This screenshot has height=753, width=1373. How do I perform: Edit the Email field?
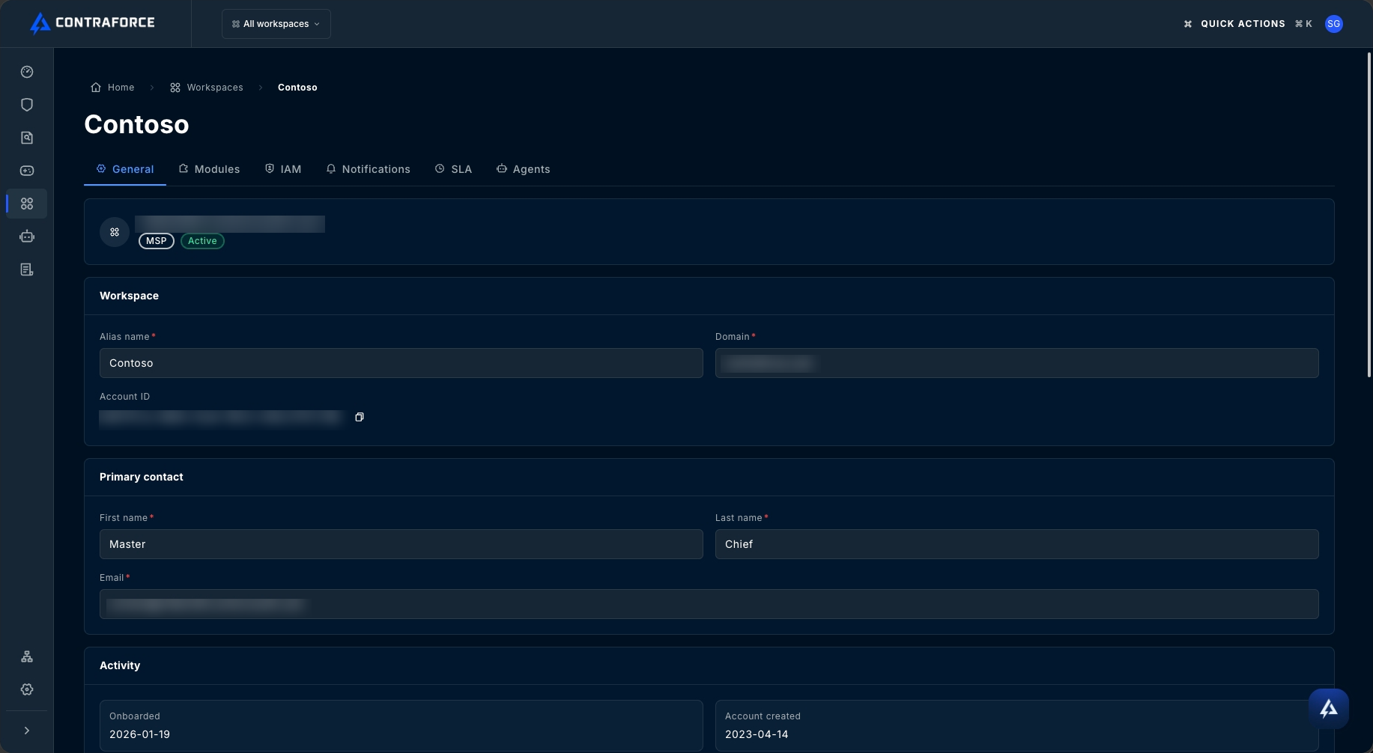(x=709, y=604)
